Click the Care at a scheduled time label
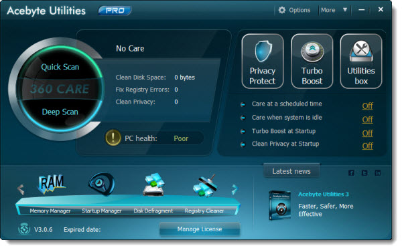402x250 pixels. coord(287,104)
